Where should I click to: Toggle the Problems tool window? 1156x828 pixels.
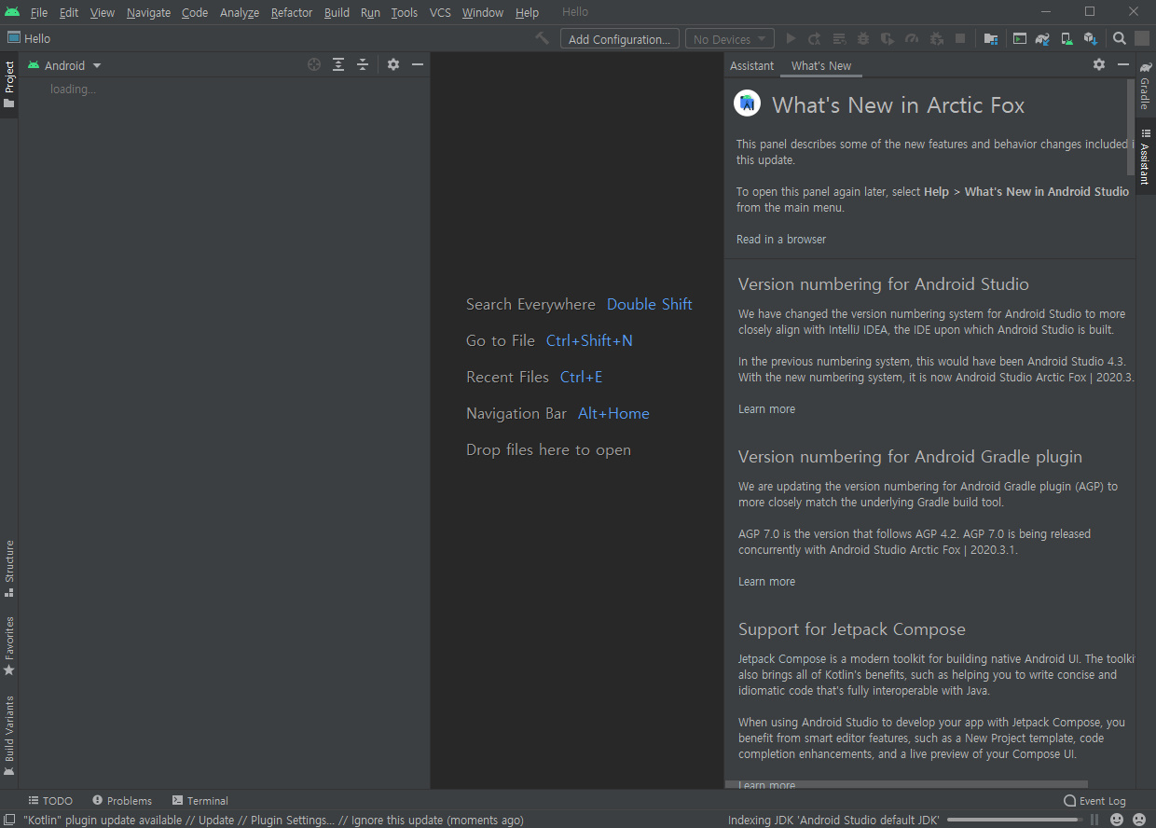121,801
